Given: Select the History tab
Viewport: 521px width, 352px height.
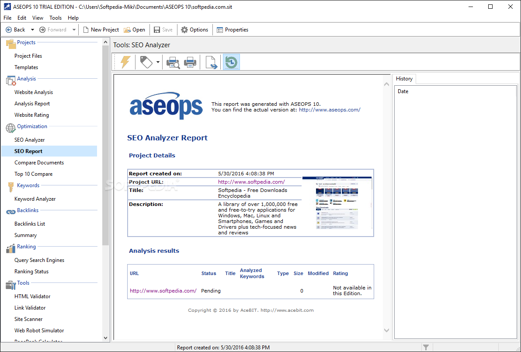Looking at the screenshot, I should (404, 79).
